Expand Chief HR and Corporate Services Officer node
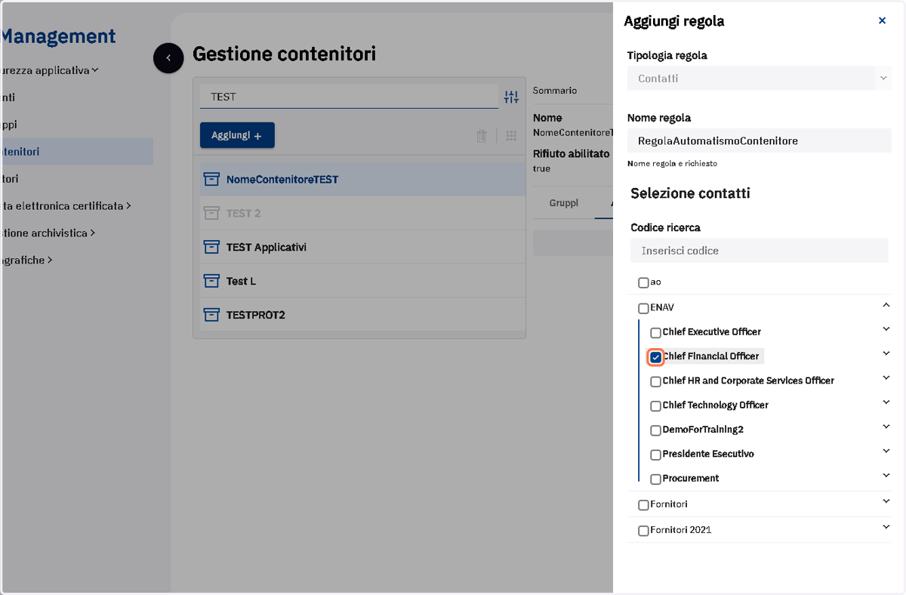 (886, 377)
